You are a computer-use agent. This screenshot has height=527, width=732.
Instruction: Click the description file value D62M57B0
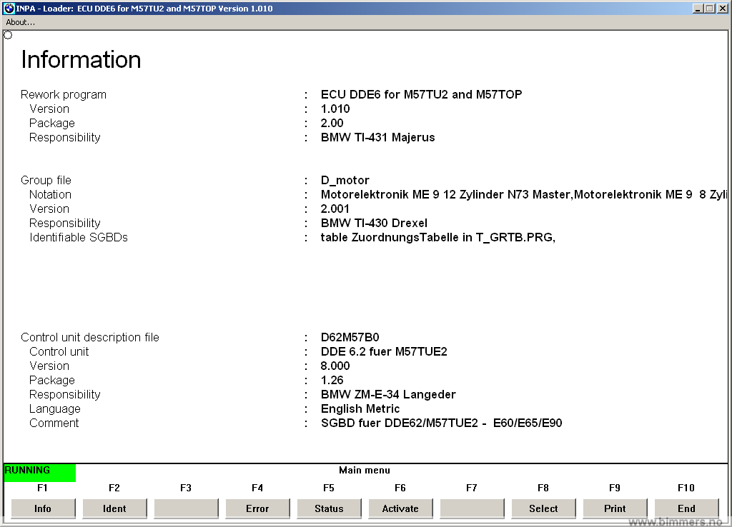pos(350,337)
